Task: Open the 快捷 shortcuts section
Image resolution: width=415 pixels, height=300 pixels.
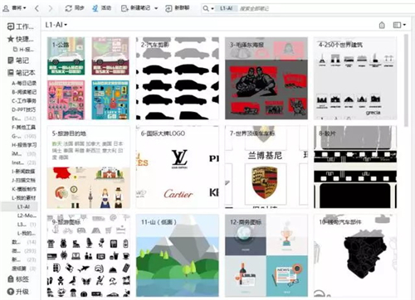Action: (21, 39)
